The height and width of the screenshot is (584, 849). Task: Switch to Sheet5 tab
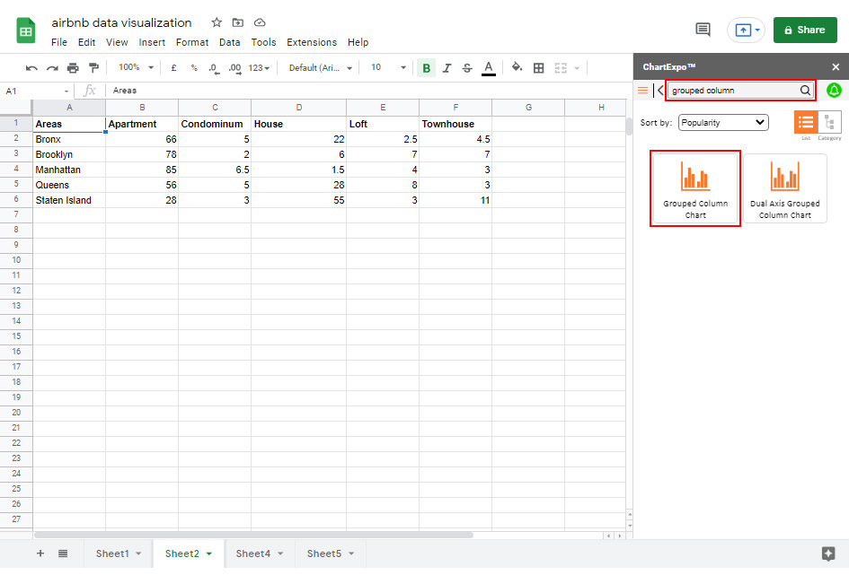[x=323, y=553]
